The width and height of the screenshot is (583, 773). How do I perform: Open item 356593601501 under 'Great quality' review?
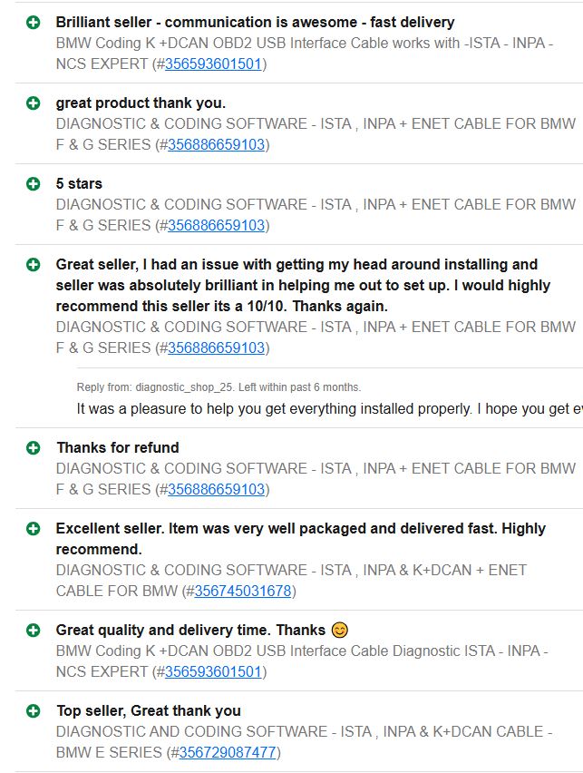(213, 672)
